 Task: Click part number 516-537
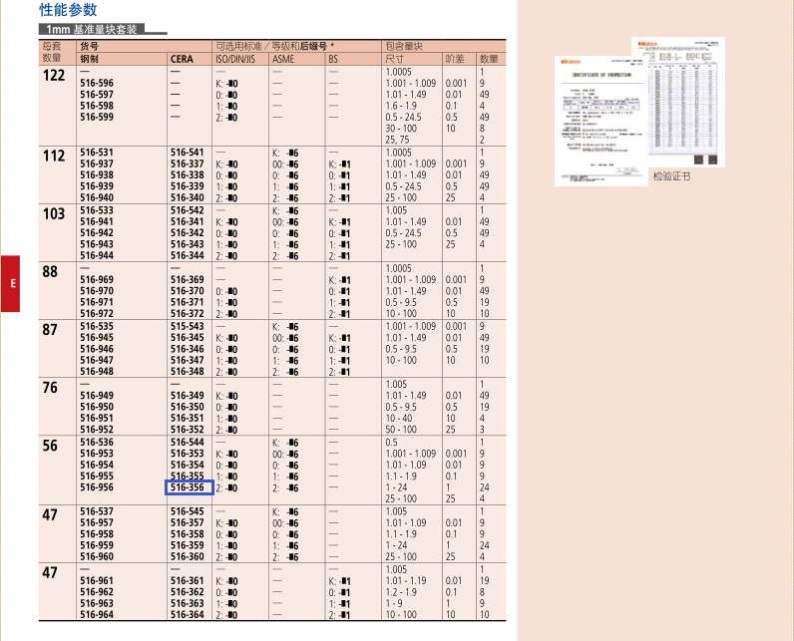click(x=97, y=511)
